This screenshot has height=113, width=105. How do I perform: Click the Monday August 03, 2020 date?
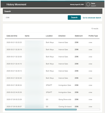[x=77, y=4]
